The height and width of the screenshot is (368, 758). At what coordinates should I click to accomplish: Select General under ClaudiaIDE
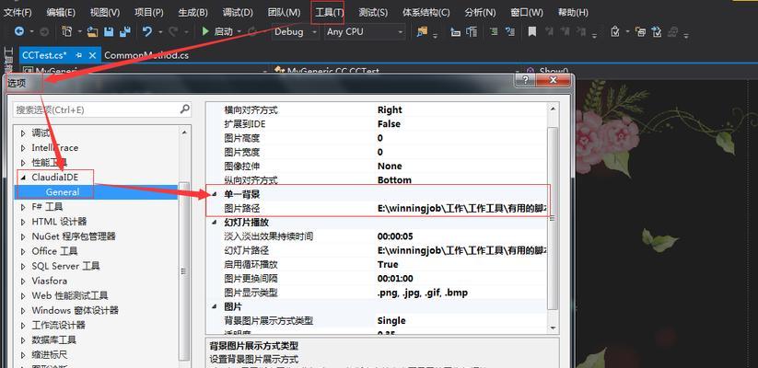[63, 192]
